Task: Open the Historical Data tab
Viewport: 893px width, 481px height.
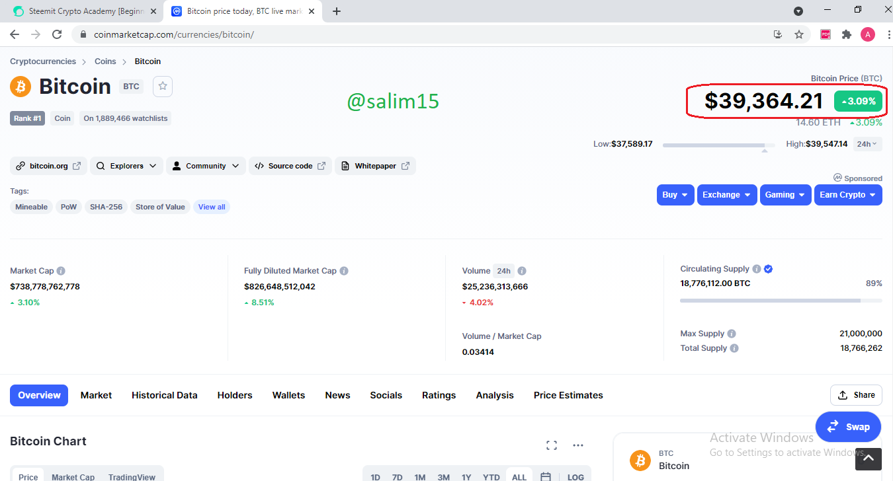Action: pos(164,395)
